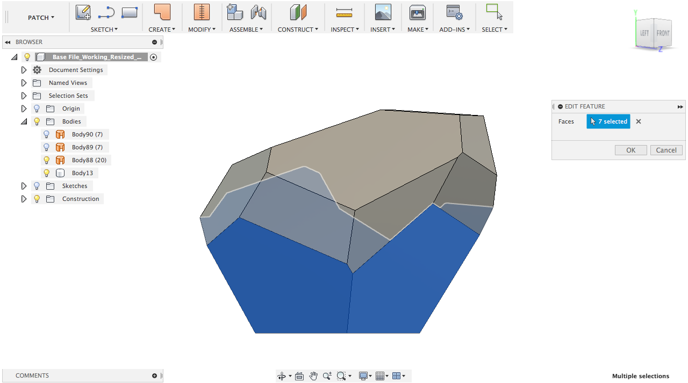Expand the Edit Feature dialog double-arrow
The width and height of the screenshot is (688, 383).
pos(680,107)
